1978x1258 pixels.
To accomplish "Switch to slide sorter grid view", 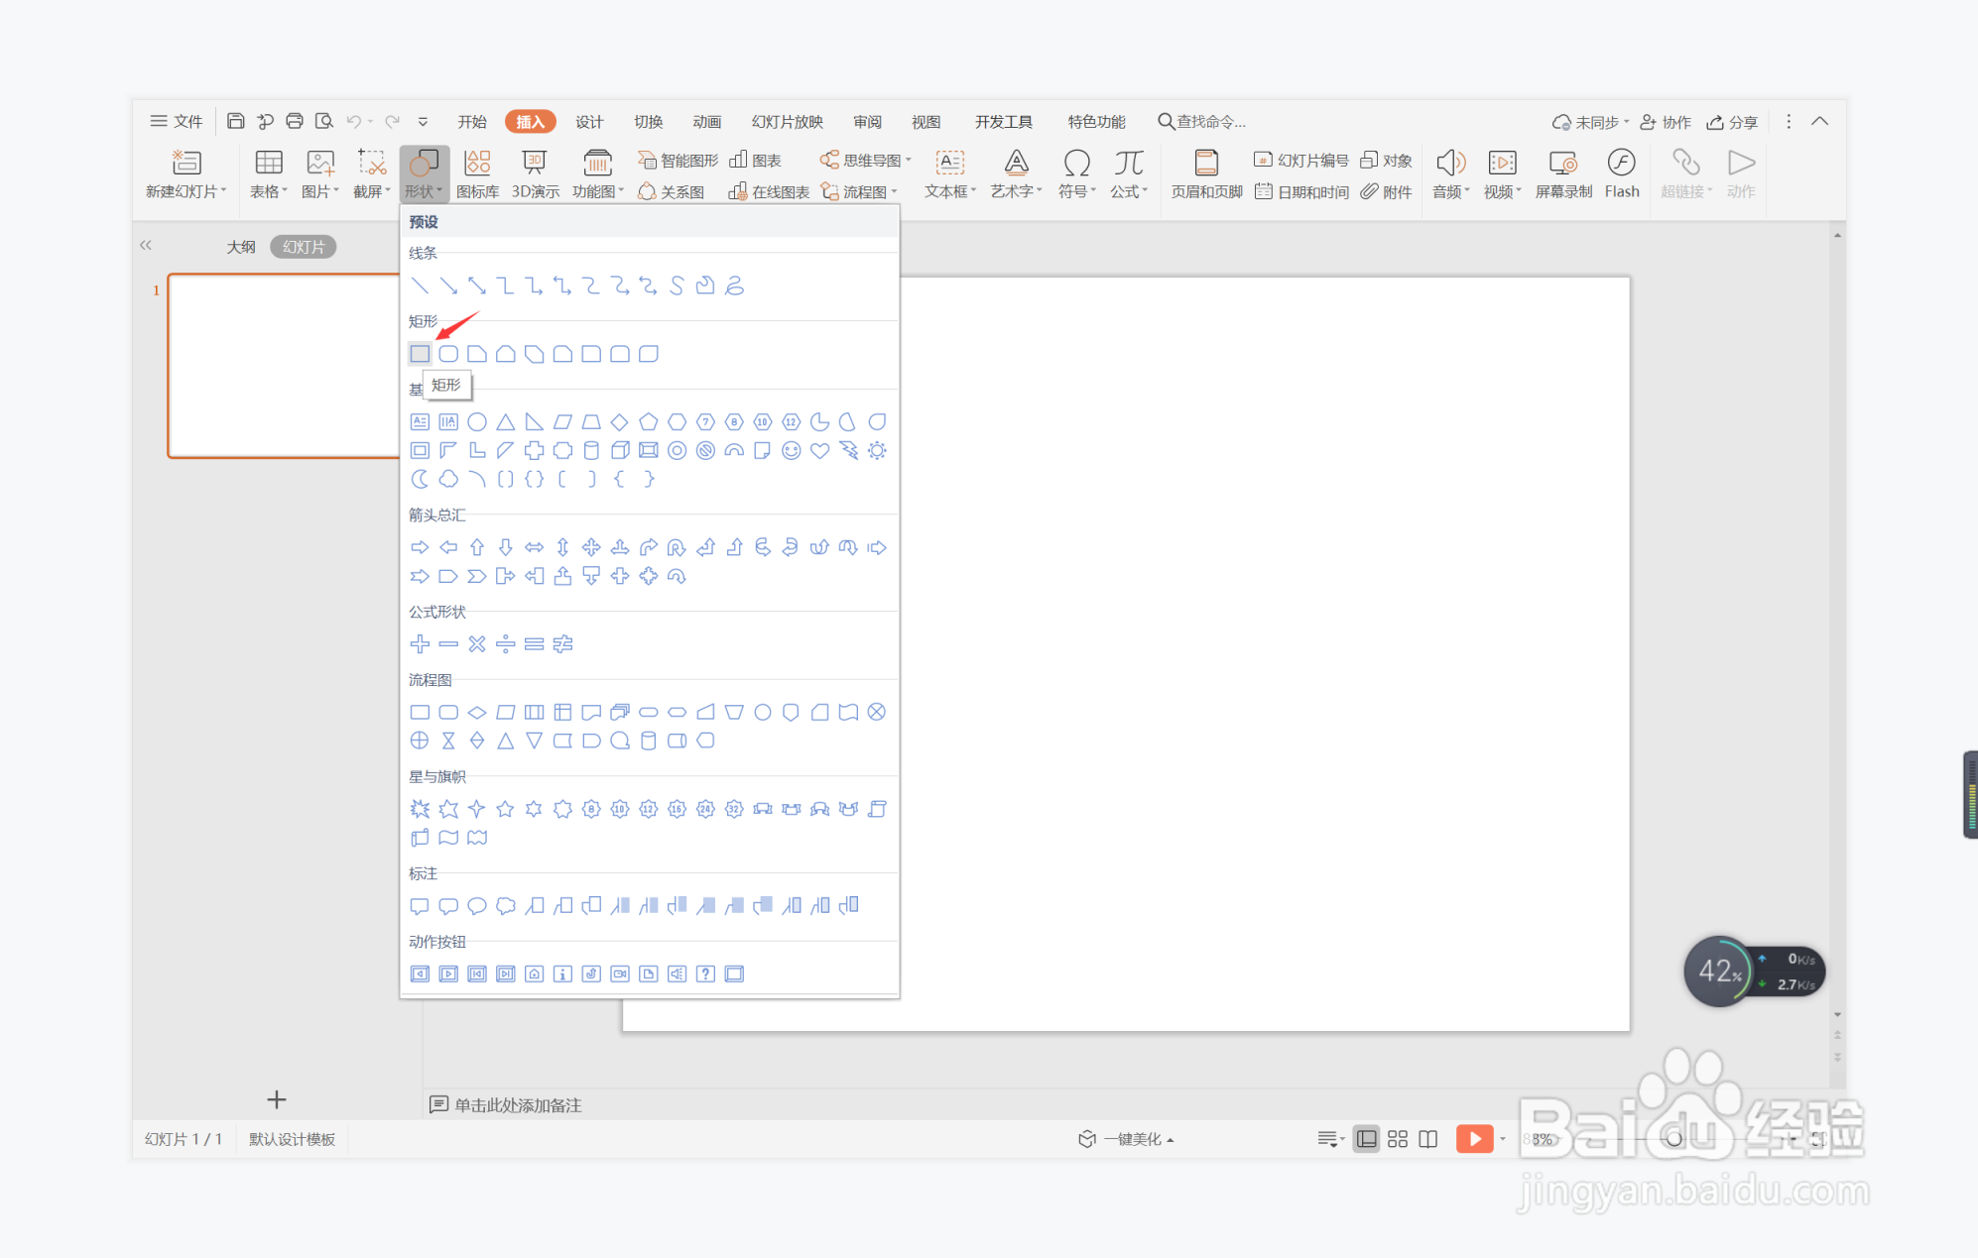I will tap(1397, 1139).
